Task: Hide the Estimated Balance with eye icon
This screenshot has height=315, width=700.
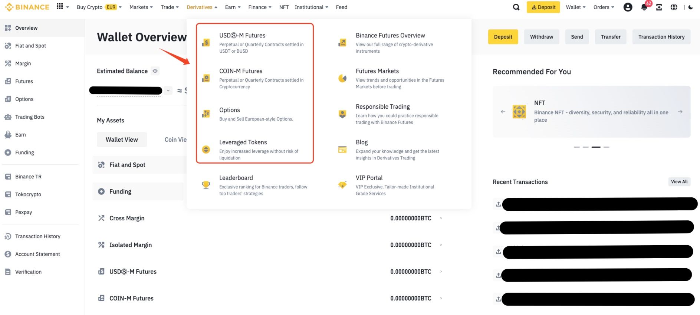Action: [155, 71]
